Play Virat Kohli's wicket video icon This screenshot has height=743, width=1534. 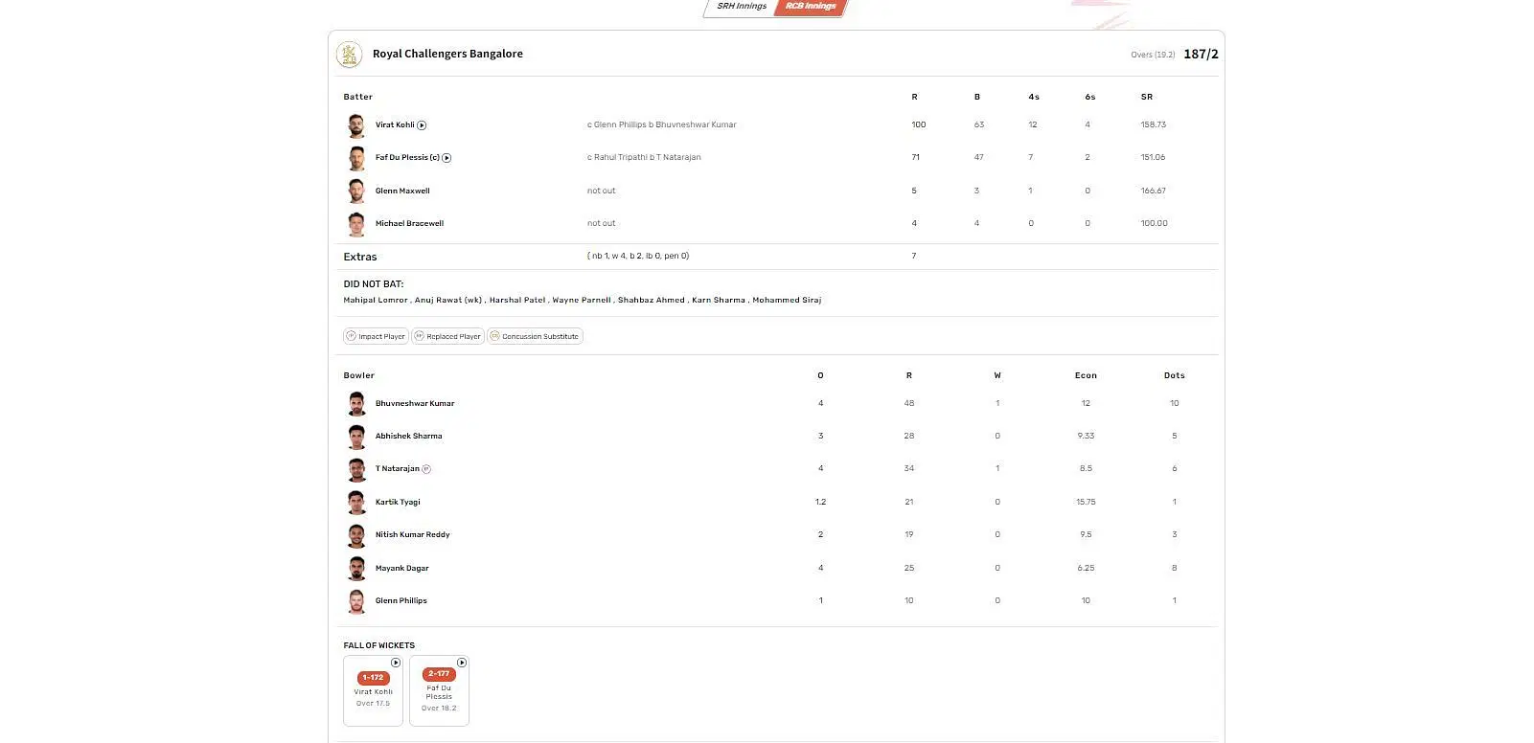click(x=422, y=125)
